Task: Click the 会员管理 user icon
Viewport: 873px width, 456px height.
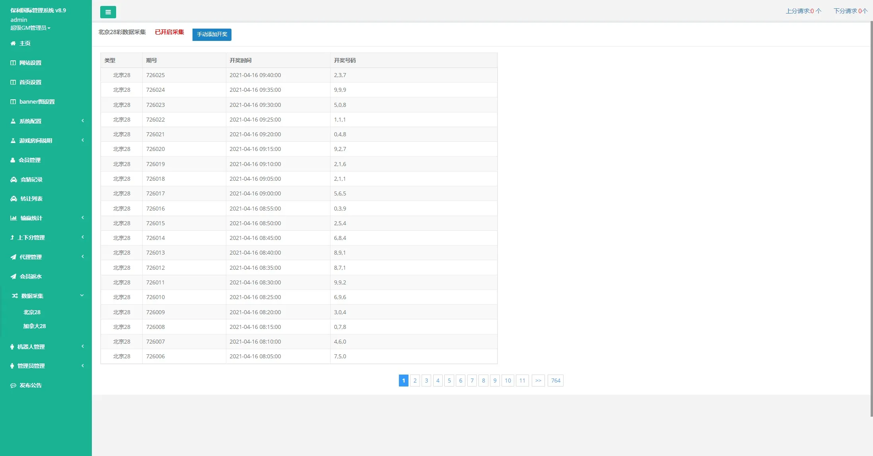Action: pos(13,160)
